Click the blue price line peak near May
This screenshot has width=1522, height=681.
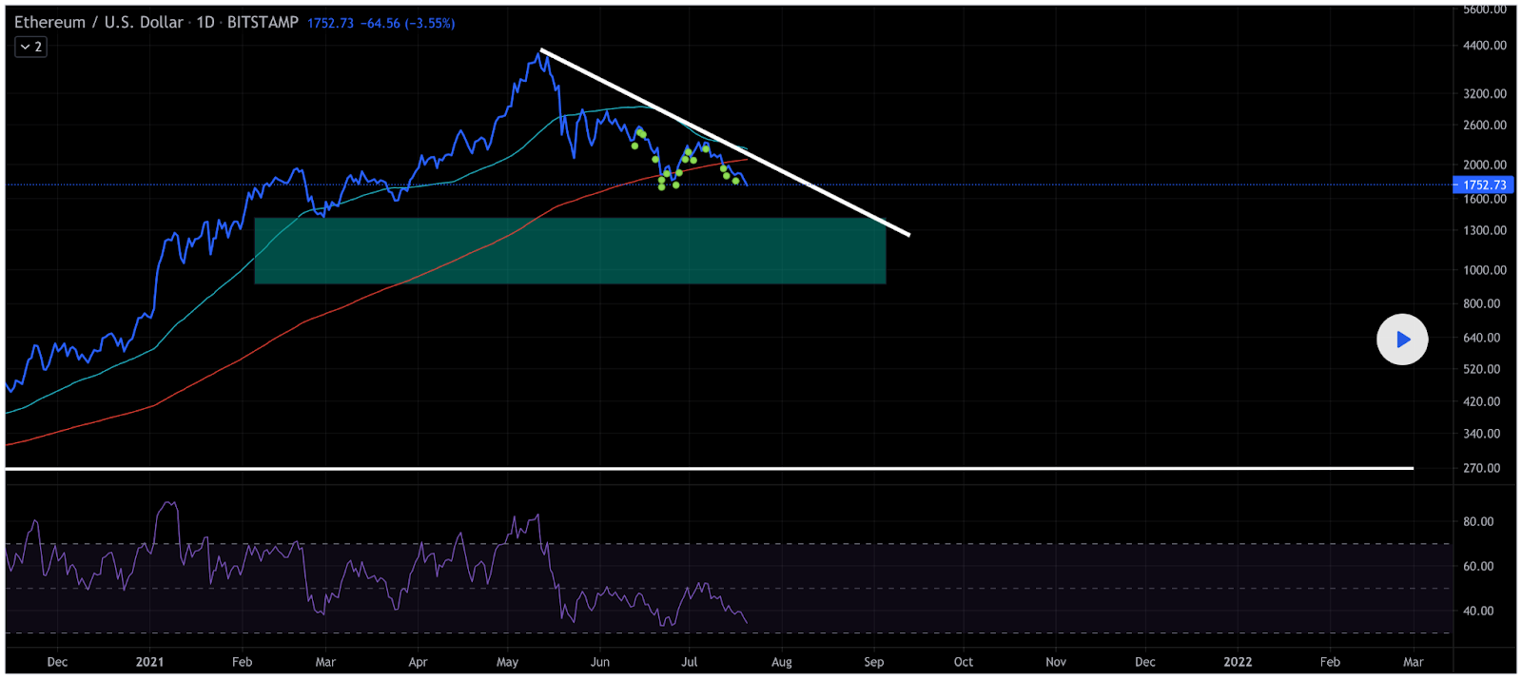[540, 57]
